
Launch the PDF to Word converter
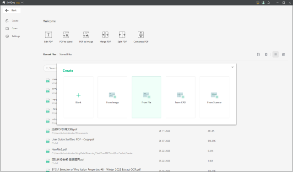coord(66,37)
